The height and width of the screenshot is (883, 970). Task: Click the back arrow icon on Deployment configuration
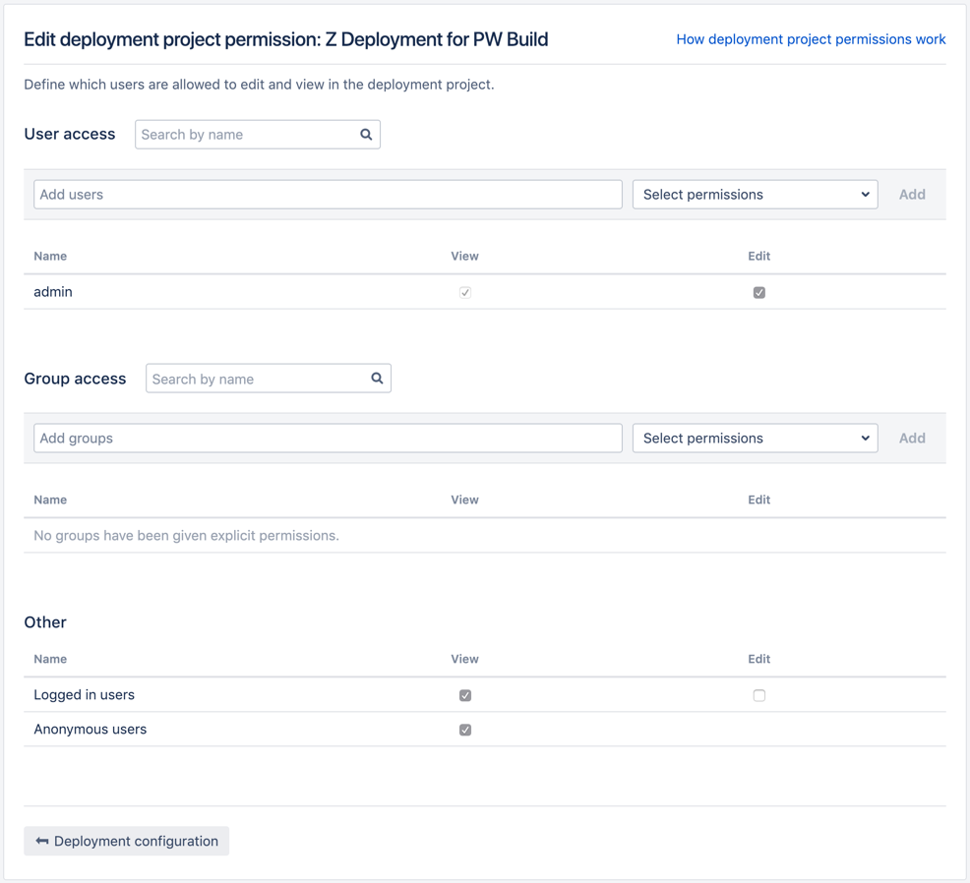42,841
